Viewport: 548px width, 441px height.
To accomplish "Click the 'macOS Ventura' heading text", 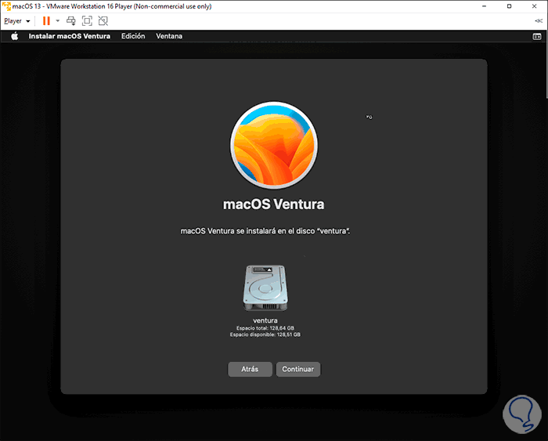I will click(x=274, y=204).
